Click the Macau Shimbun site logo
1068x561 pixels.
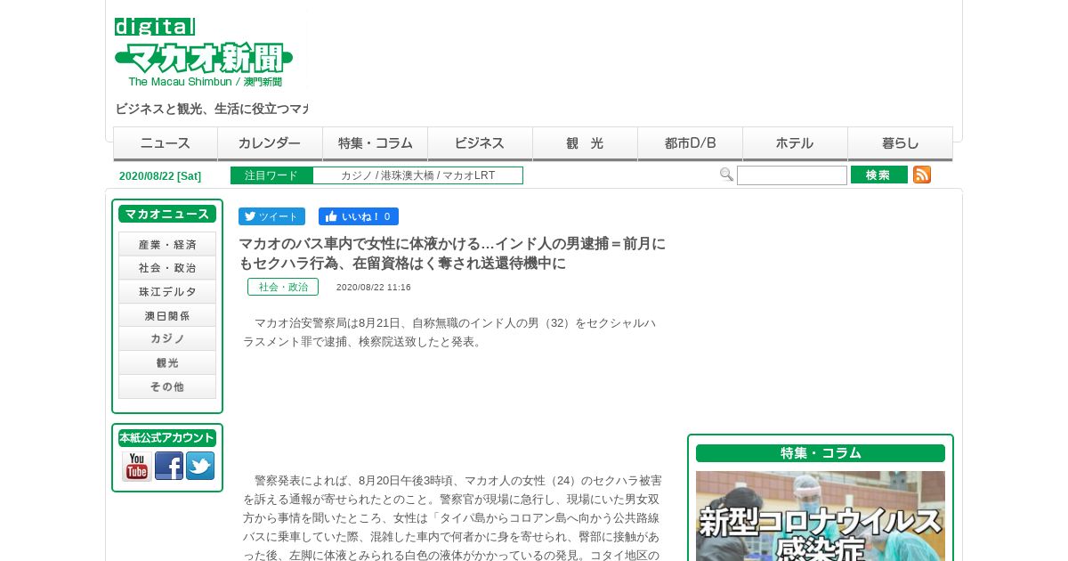point(204,53)
